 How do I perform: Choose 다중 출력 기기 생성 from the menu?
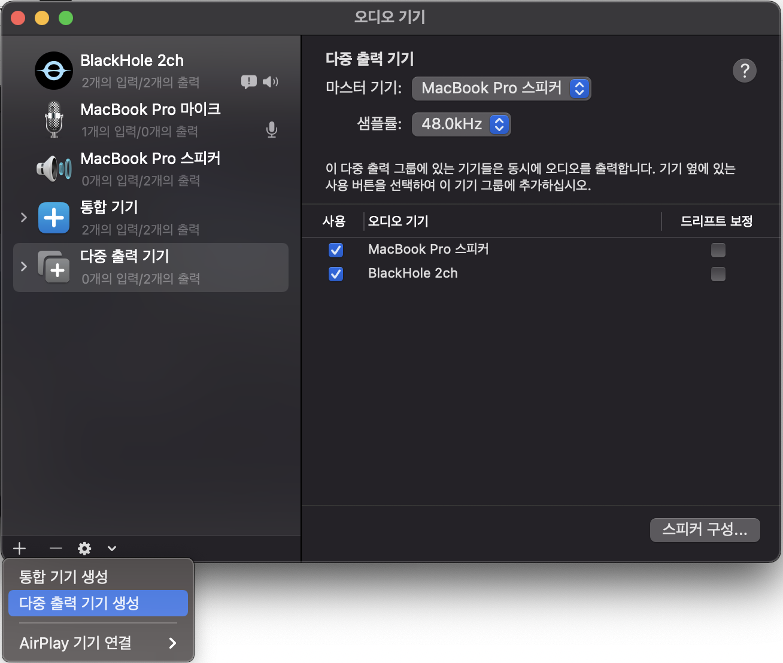tap(98, 603)
